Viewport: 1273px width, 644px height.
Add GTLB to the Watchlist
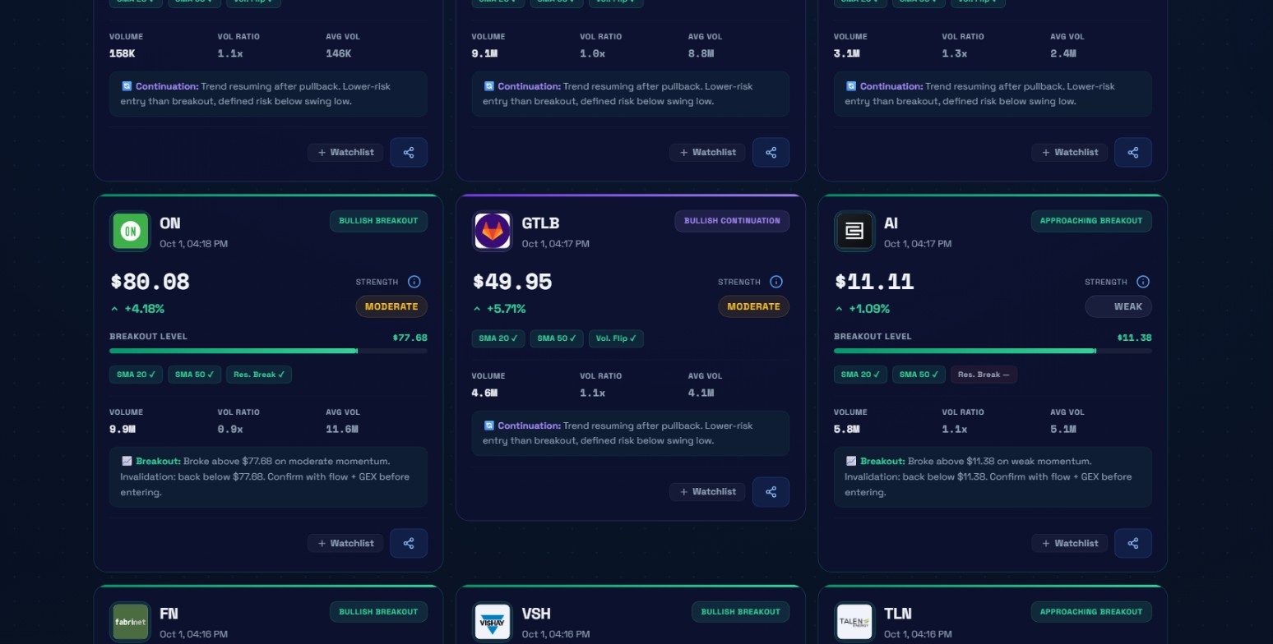pyautogui.click(x=707, y=492)
